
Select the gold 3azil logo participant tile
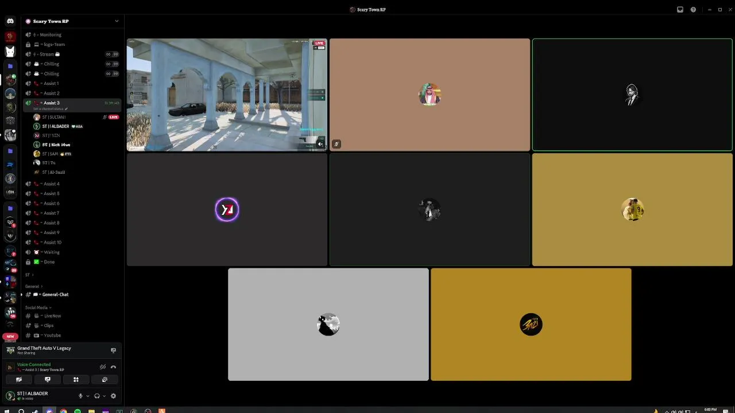click(x=531, y=324)
